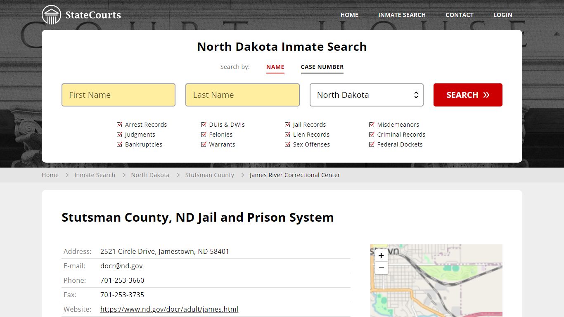Go to Stutsman County breadcrumb link
The height and width of the screenshot is (317, 564).
(x=209, y=175)
